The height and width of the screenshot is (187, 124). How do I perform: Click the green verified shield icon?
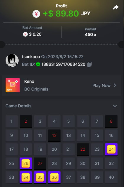38,64
